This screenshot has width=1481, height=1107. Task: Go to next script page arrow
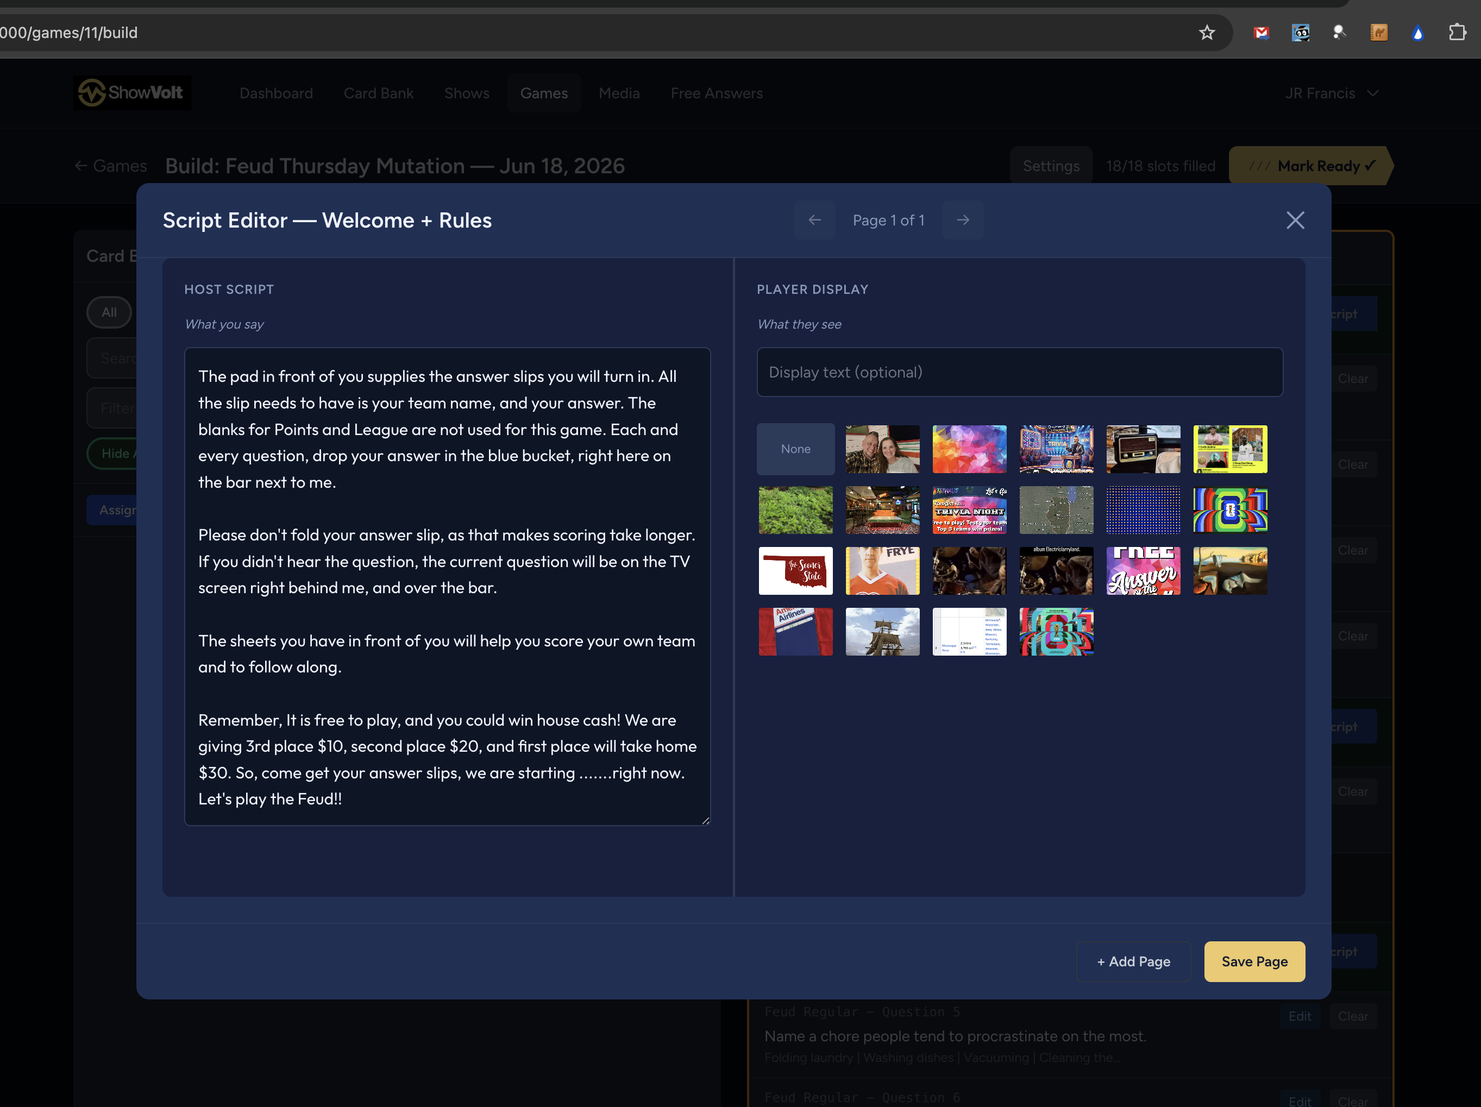(962, 220)
